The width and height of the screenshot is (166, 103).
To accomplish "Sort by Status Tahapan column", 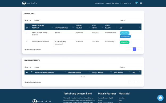I will coord(111,27).
